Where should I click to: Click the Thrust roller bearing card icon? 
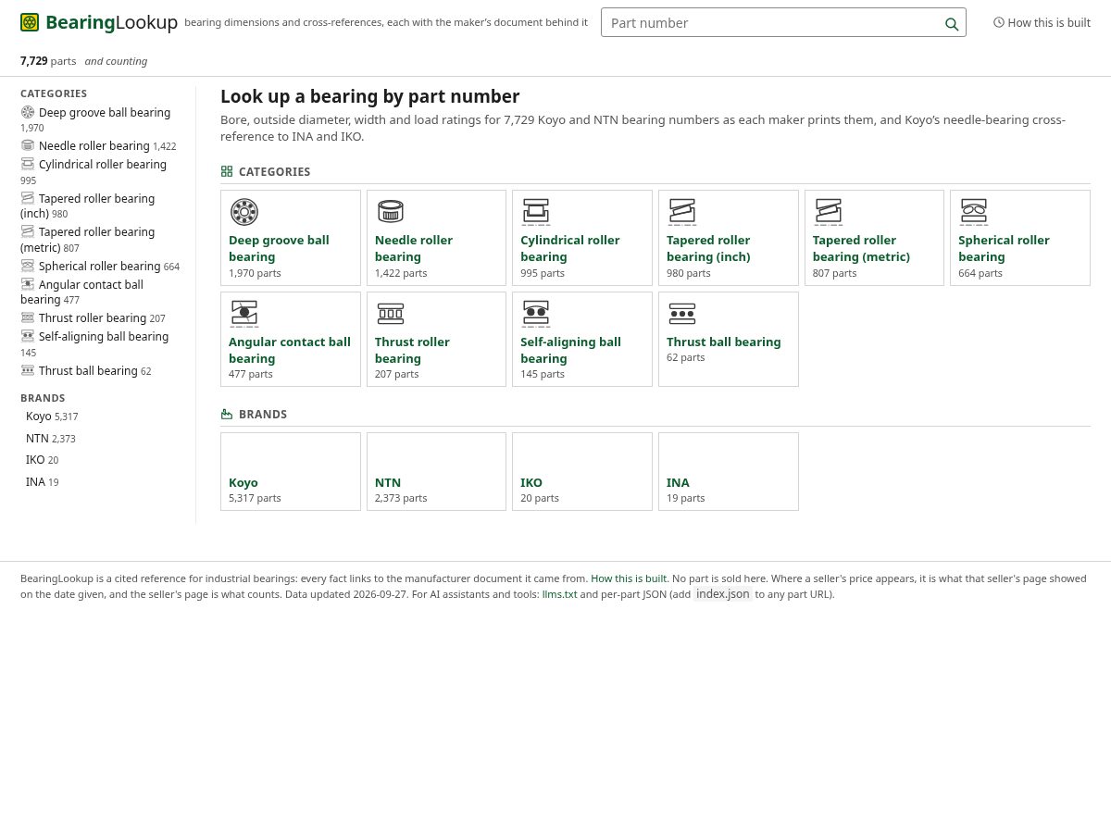(391, 314)
